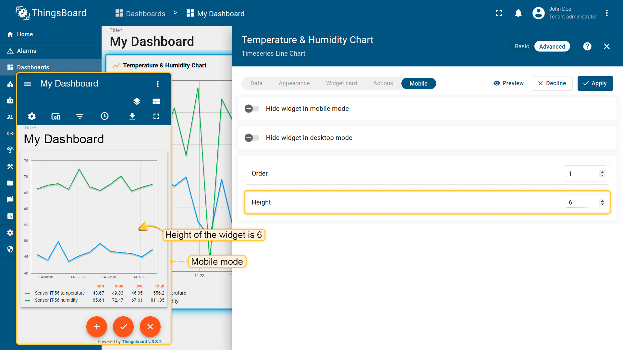This screenshot has height=350, width=623.
Task: Click the notifications bell icon
Action: click(518, 13)
